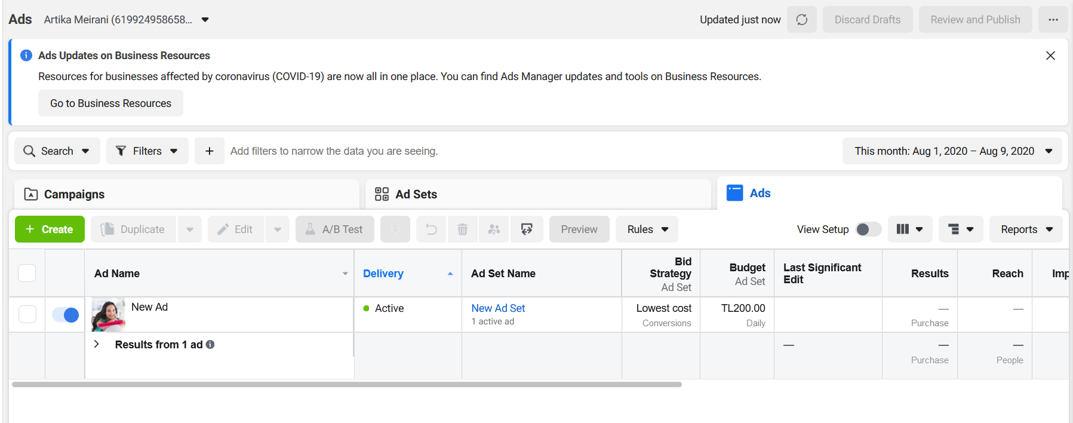Viewport: 1073px width, 423px height.
Task: Open the New Ad Set link
Action: [x=498, y=308]
